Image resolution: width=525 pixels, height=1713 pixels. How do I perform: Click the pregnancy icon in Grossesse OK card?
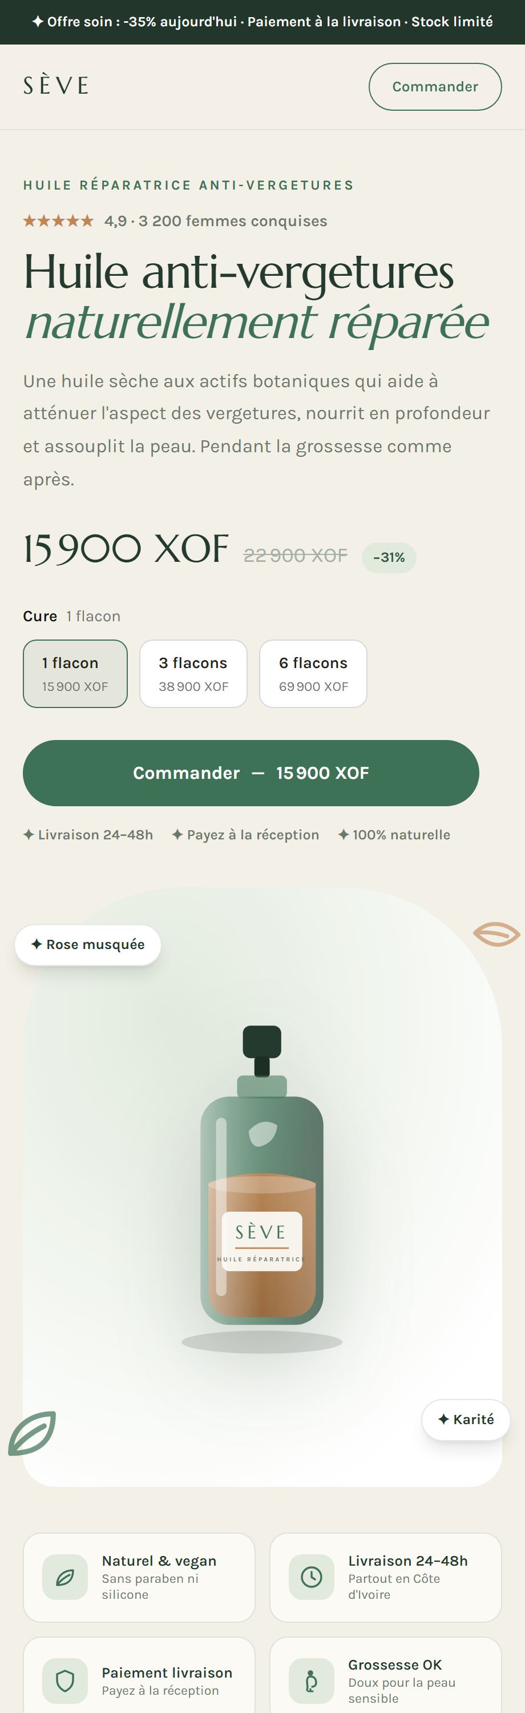coord(312,1681)
